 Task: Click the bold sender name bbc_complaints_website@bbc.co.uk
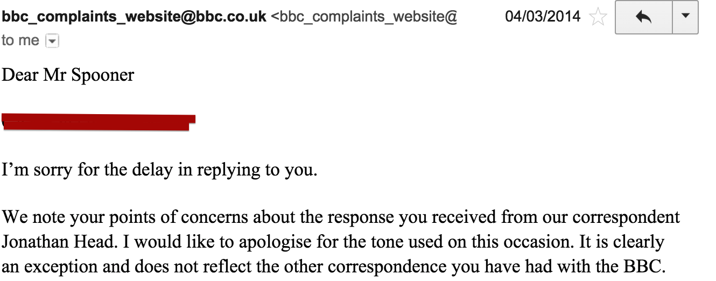(x=134, y=17)
